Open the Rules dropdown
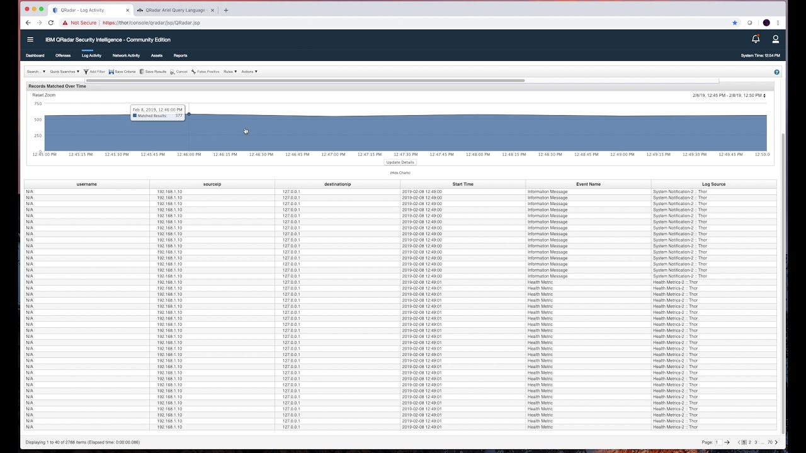The height and width of the screenshot is (453, 806). tap(230, 72)
